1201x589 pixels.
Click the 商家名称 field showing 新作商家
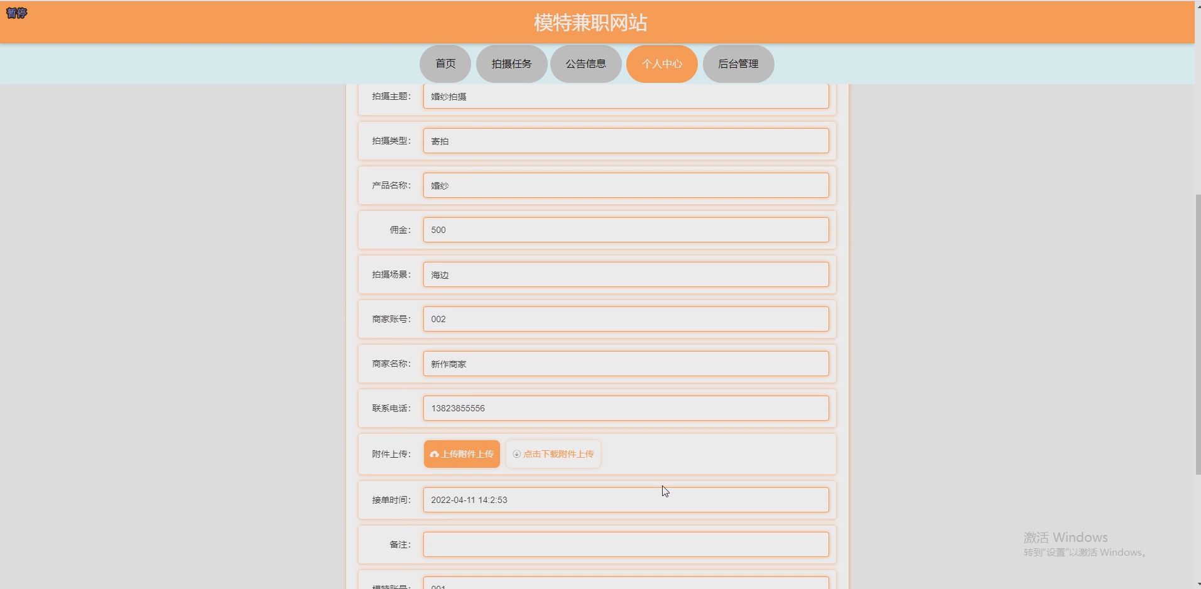[626, 364]
